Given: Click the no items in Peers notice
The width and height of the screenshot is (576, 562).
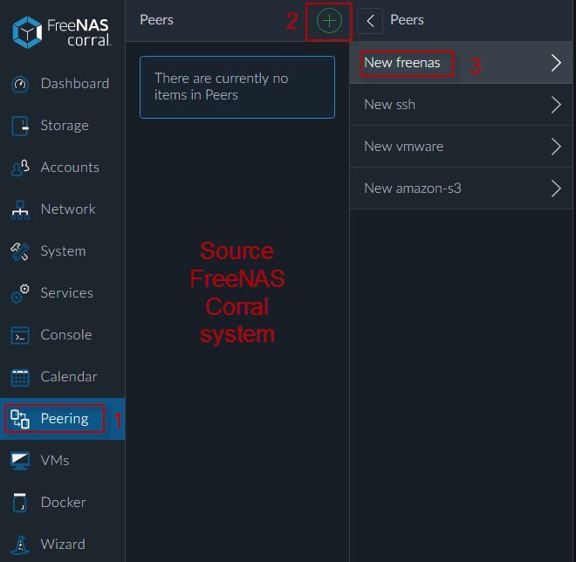Looking at the screenshot, I should [237, 87].
